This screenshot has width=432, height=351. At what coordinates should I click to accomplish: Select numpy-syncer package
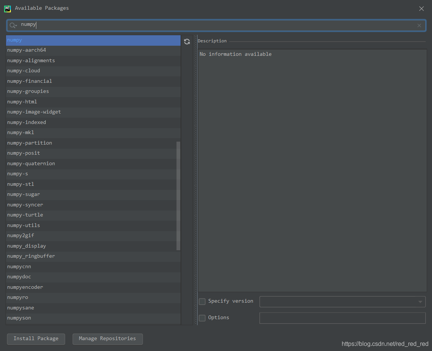click(x=93, y=205)
